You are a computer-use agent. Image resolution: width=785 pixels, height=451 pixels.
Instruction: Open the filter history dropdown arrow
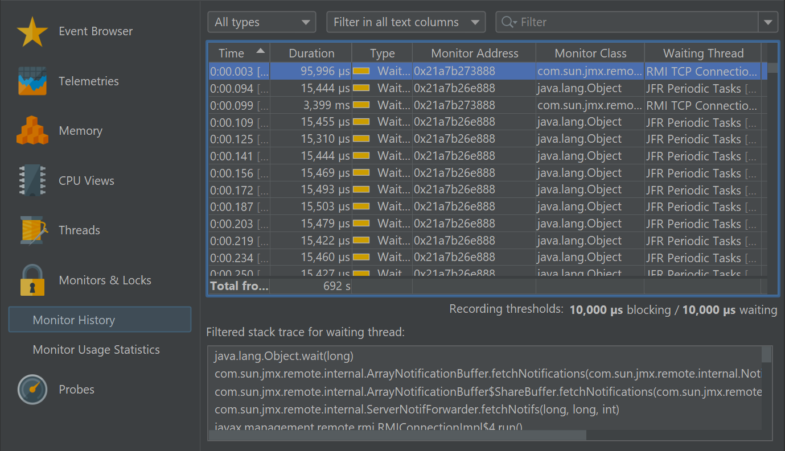coord(768,22)
